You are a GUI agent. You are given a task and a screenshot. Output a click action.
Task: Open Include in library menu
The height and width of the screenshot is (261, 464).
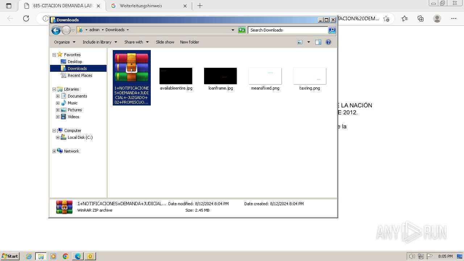[x=100, y=42]
